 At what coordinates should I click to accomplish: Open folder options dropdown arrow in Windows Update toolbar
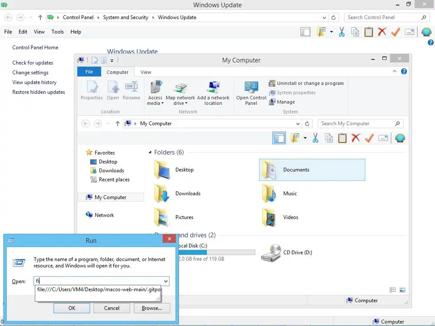click(x=331, y=32)
